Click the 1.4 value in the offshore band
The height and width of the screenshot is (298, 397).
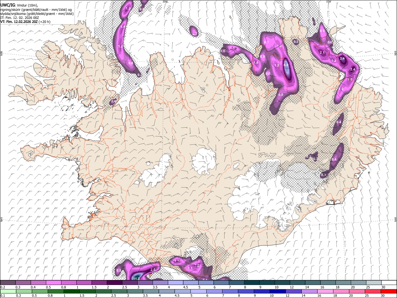click(x=123, y=27)
